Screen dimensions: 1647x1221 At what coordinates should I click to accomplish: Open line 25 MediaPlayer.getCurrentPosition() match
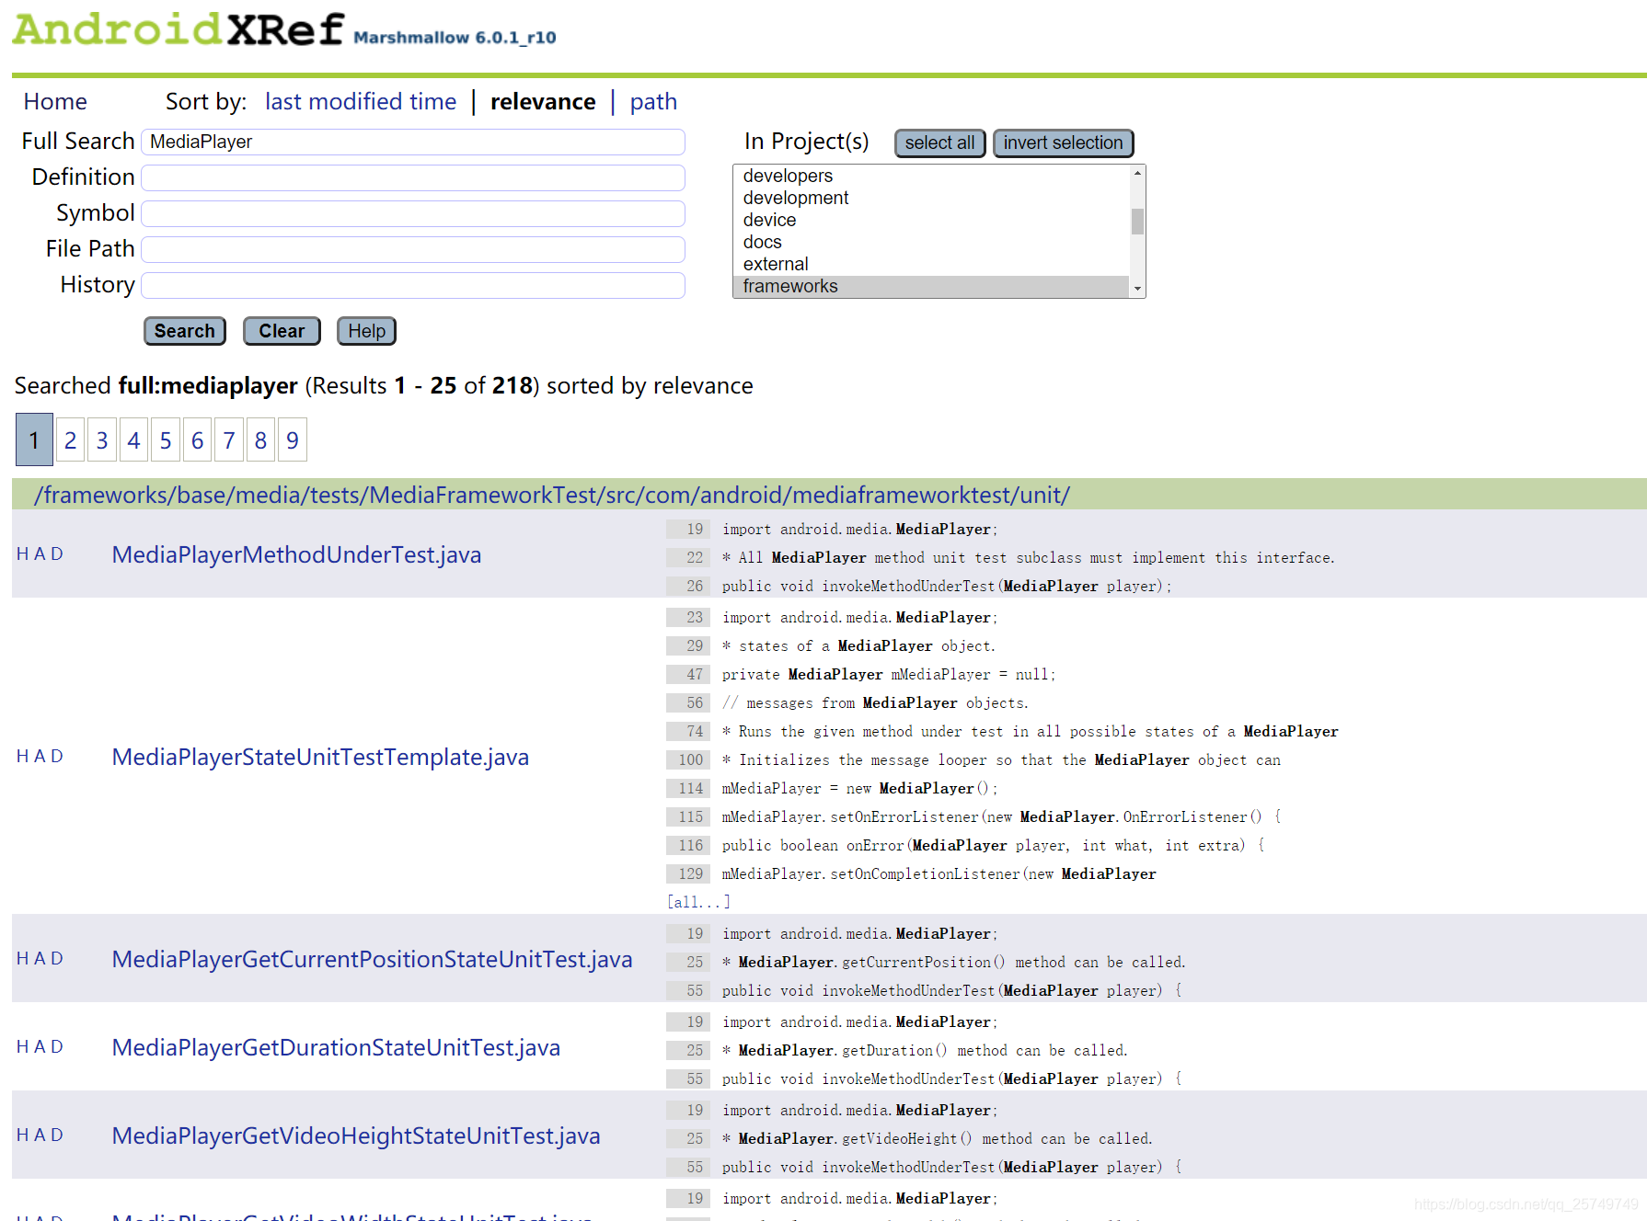coord(927,963)
